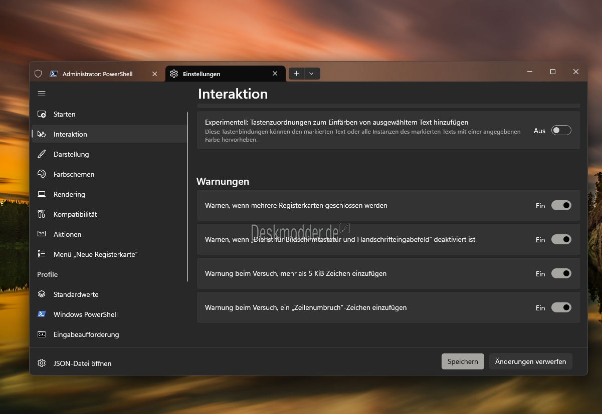Click the shield icon left of the tabs

pos(38,74)
